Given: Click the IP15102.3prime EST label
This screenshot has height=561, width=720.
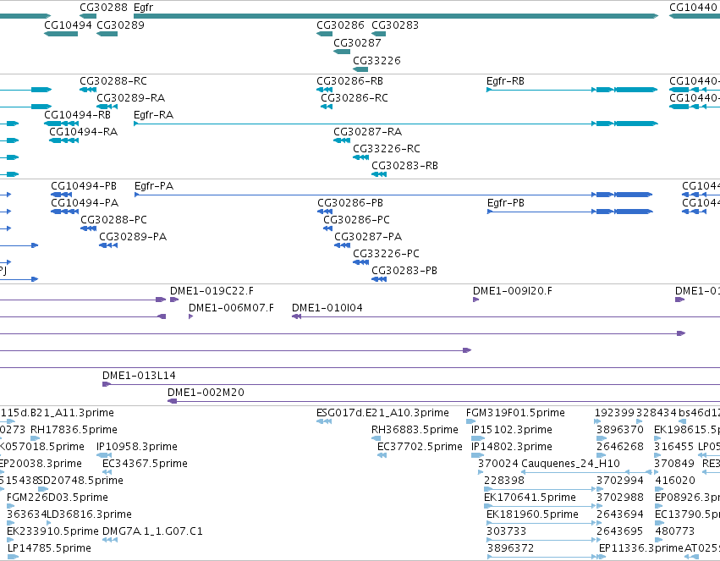Looking at the screenshot, I should (x=512, y=430).
